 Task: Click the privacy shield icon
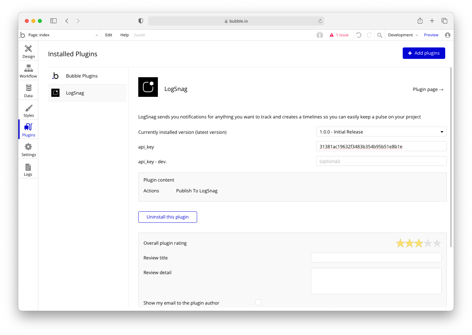click(141, 21)
